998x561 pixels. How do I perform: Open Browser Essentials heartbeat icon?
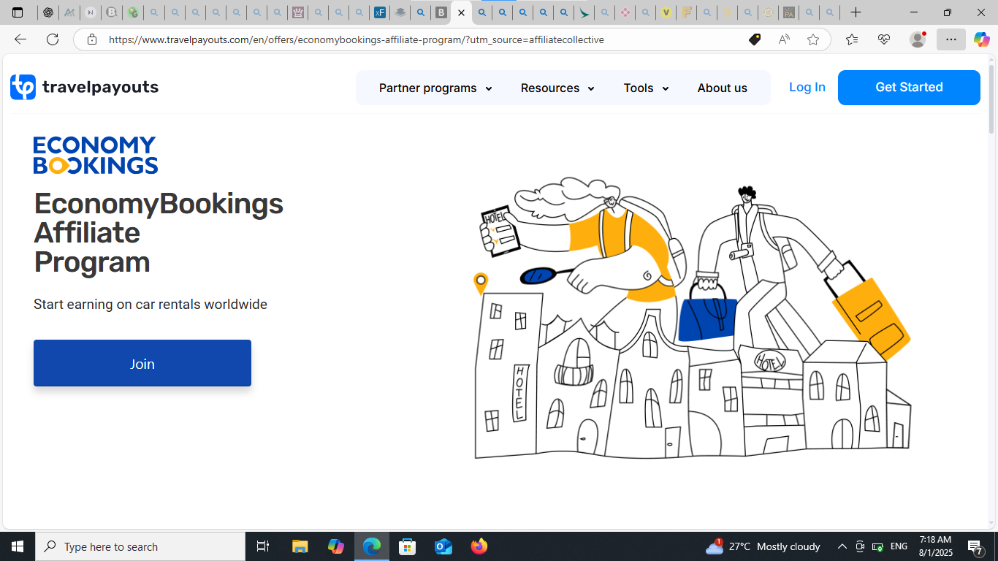pyautogui.click(x=884, y=39)
